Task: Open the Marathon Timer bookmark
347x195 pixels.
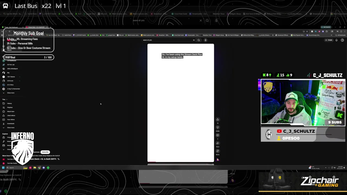Action: click(x=206, y=35)
